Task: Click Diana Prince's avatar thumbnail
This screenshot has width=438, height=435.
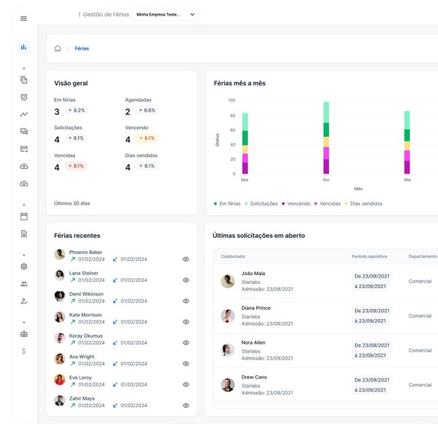Action: click(228, 316)
